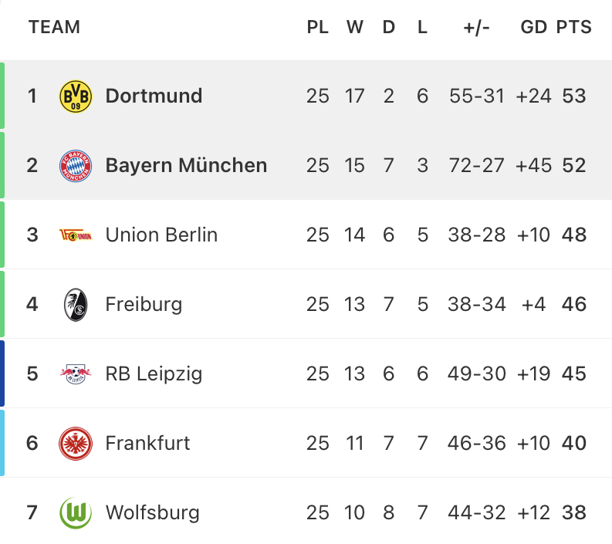Open the Freiburg team name

[x=144, y=305]
